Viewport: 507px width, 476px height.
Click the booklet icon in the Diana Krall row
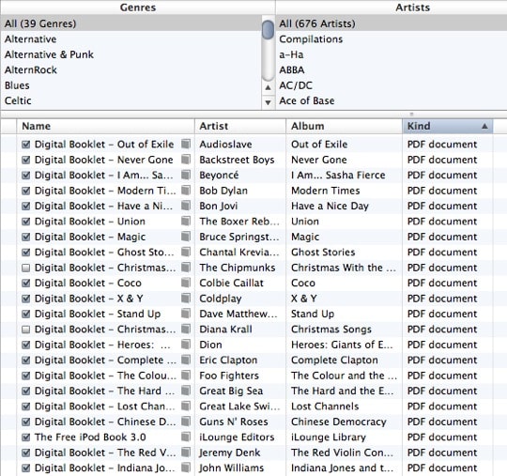click(x=186, y=329)
